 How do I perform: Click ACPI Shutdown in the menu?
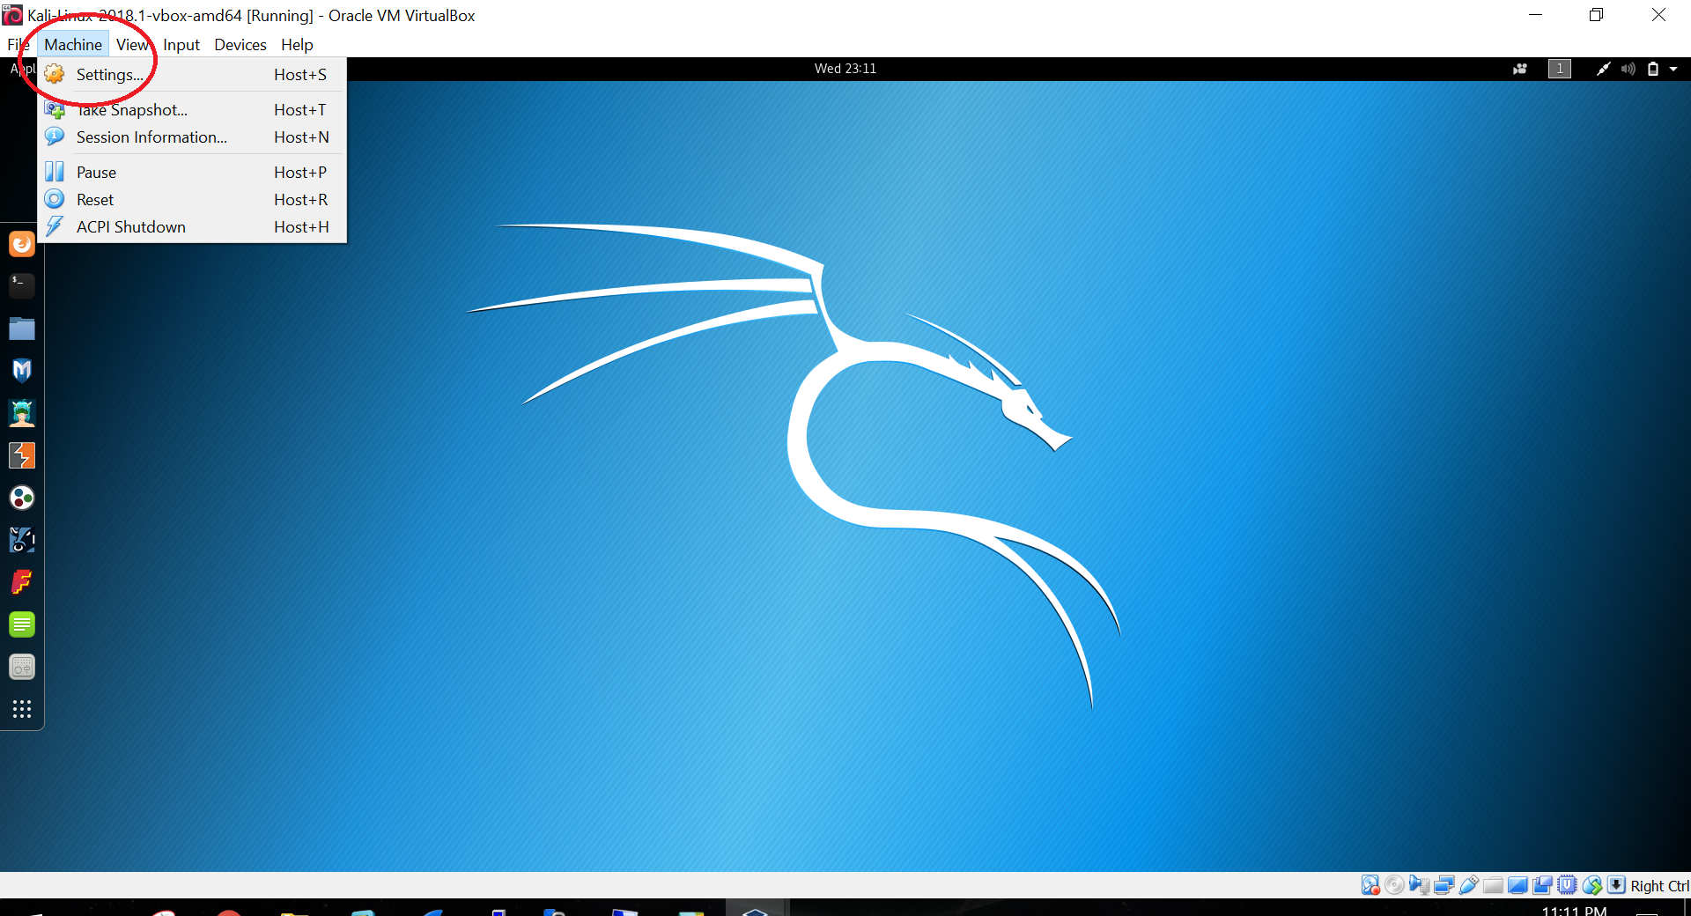[130, 227]
